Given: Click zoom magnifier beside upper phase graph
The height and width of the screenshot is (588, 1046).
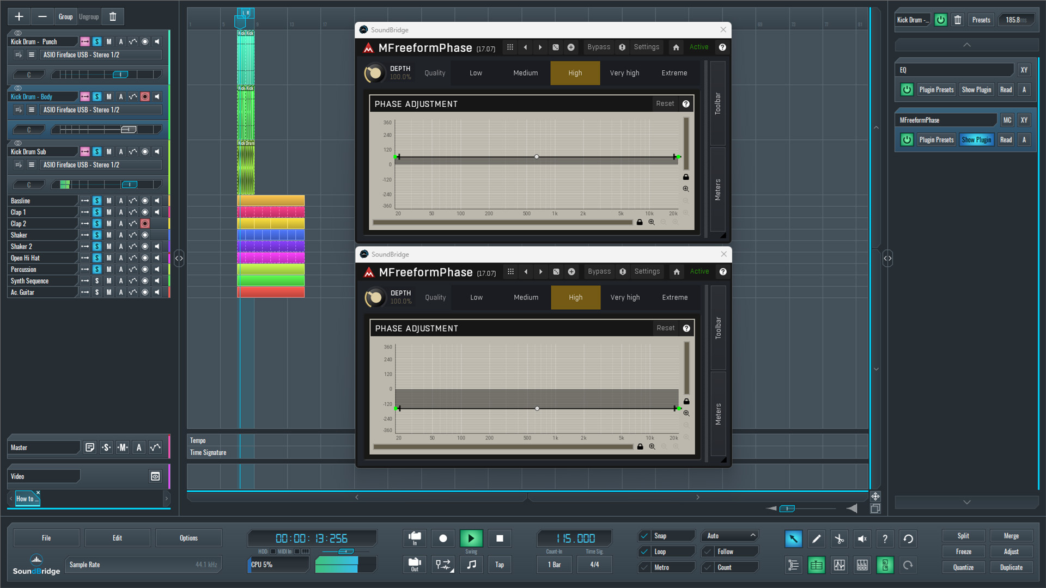Looking at the screenshot, I should 686,189.
